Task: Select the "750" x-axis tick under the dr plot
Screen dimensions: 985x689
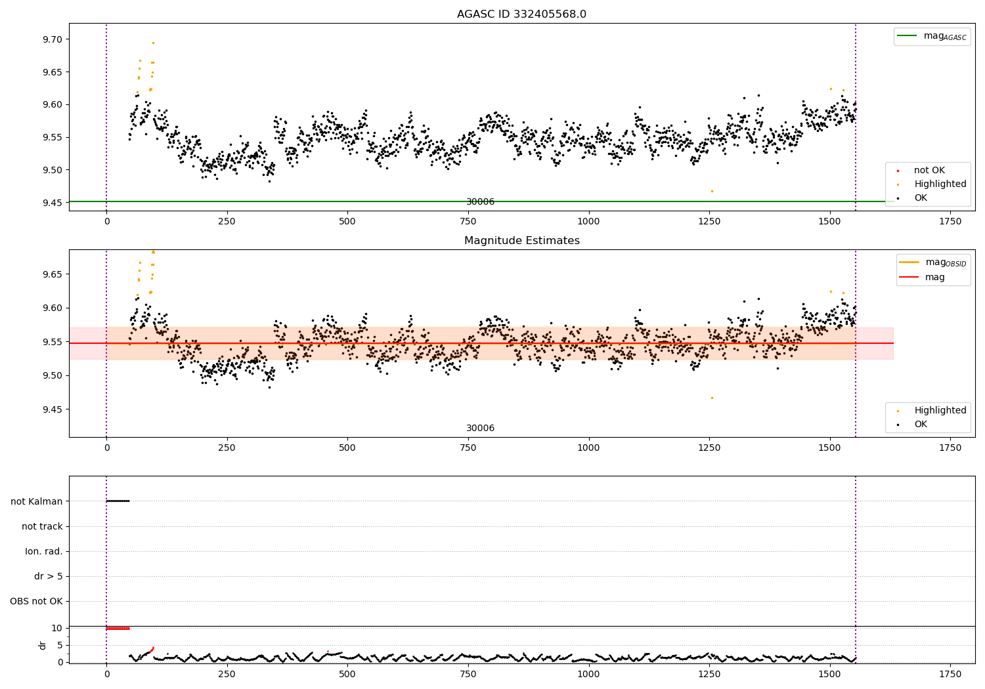Action: click(x=468, y=674)
